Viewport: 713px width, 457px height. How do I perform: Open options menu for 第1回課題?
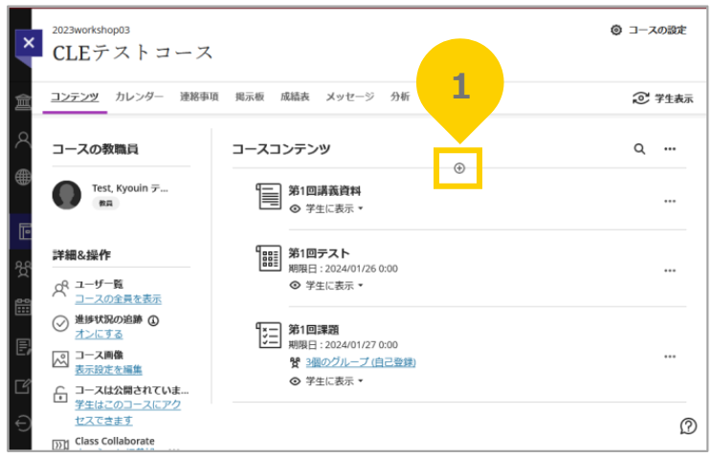pyautogui.click(x=670, y=356)
